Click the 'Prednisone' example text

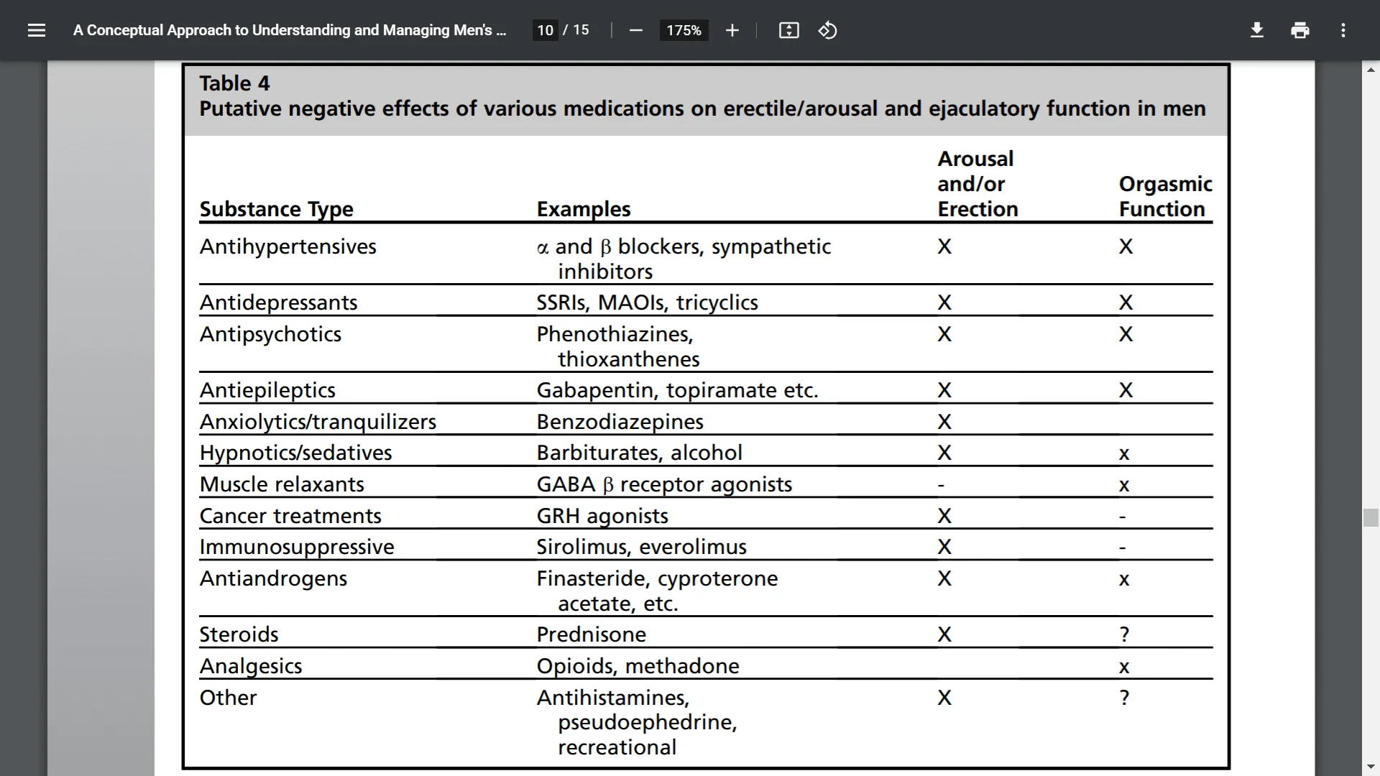(591, 634)
